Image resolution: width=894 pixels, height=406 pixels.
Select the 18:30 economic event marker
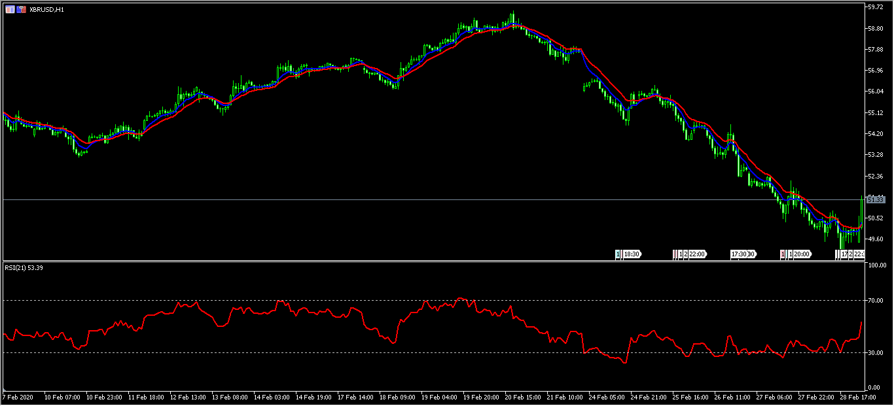pos(631,254)
